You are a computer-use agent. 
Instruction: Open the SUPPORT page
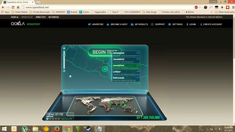click(x=158, y=24)
